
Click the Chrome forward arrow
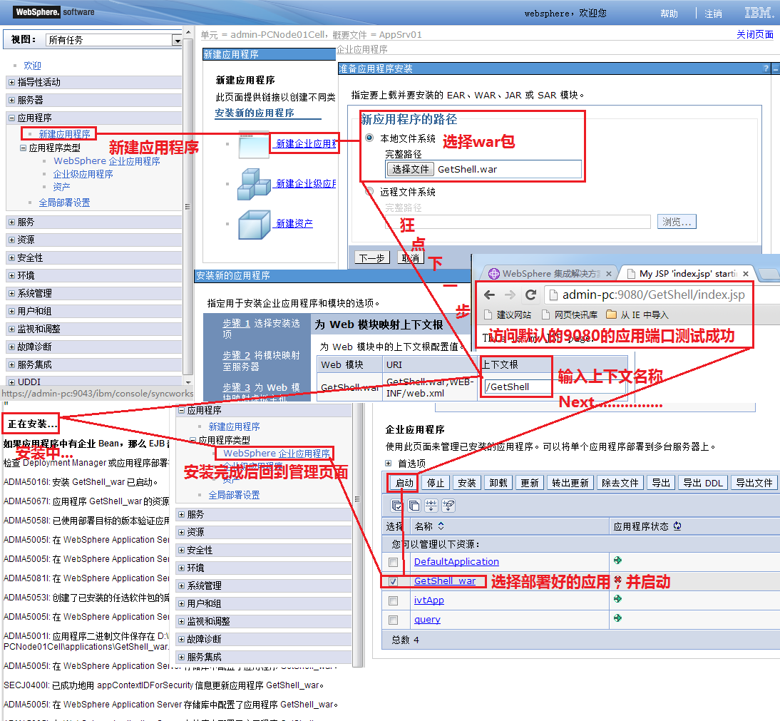coord(510,295)
